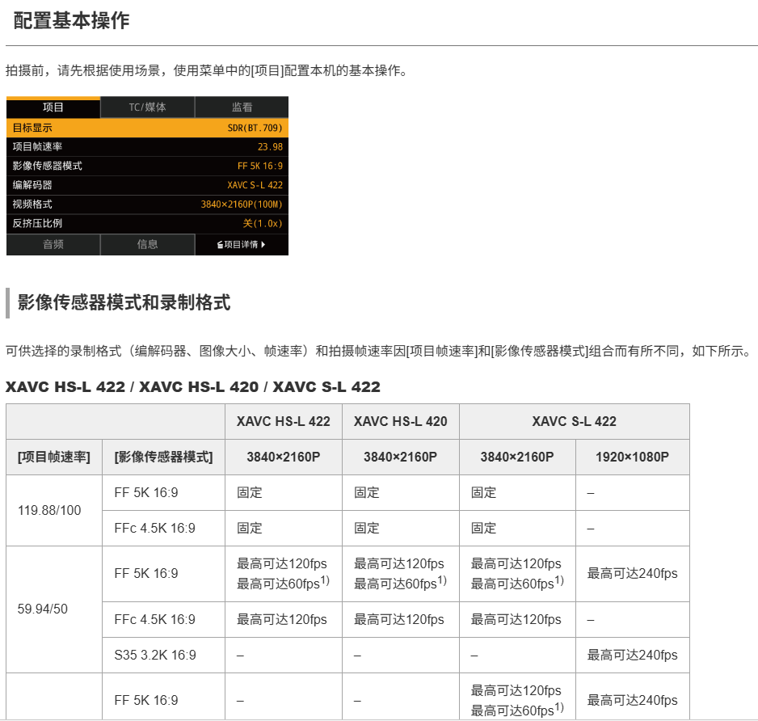The width and height of the screenshot is (758, 721).
Task: Click the XAVC S-L 422 table column header
Action: tap(575, 422)
